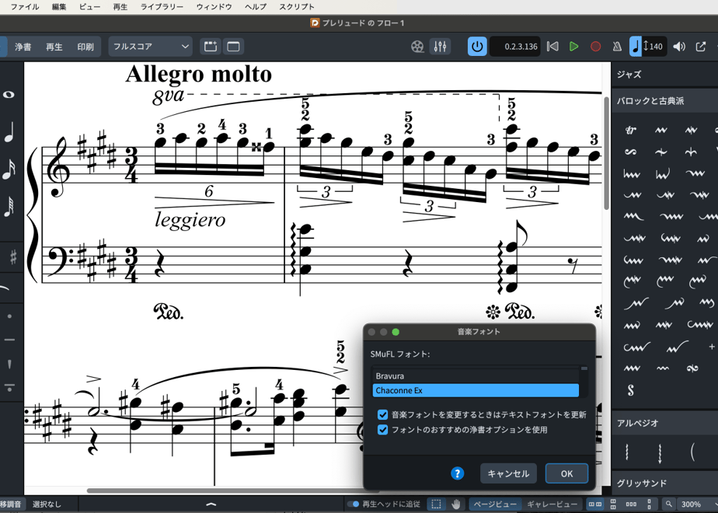Select the whole note duration

9,95
